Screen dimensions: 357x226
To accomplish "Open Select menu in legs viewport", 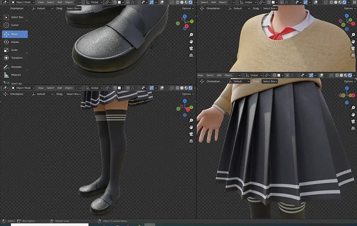I will click(51, 88).
